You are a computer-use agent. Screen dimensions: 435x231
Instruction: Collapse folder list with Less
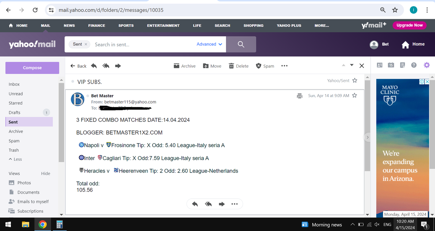(x=15, y=159)
